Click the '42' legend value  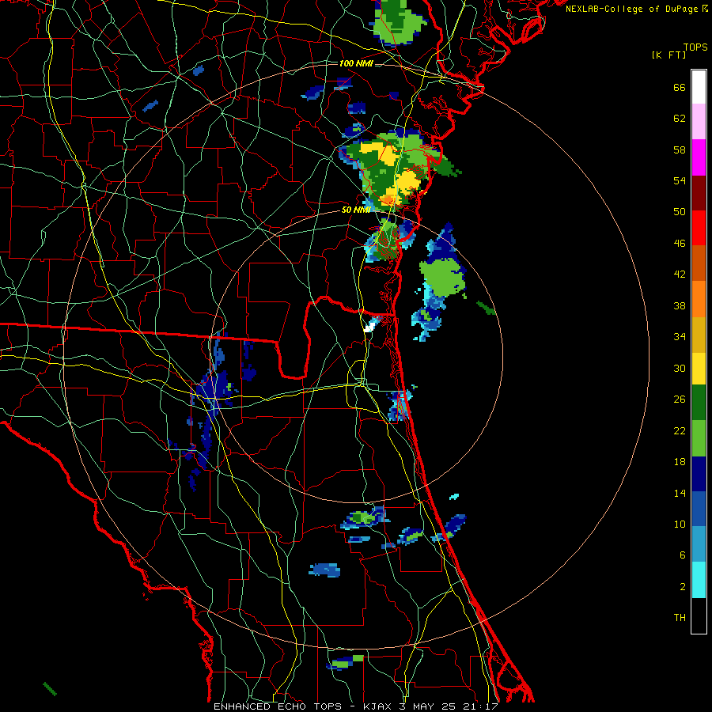tap(680, 274)
